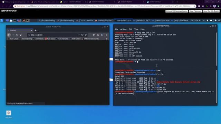Click README.md in terminal listing
The image size is (221, 124).
tap(161, 88)
